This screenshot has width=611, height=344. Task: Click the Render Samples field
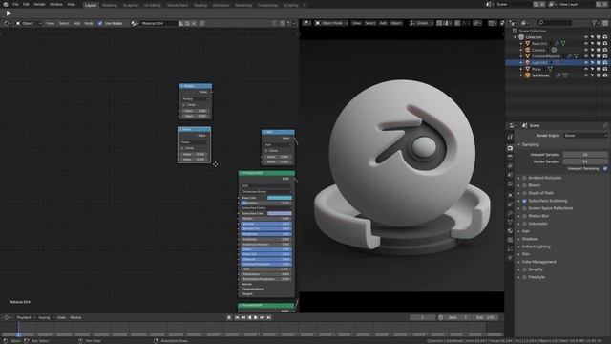pyautogui.click(x=585, y=161)
